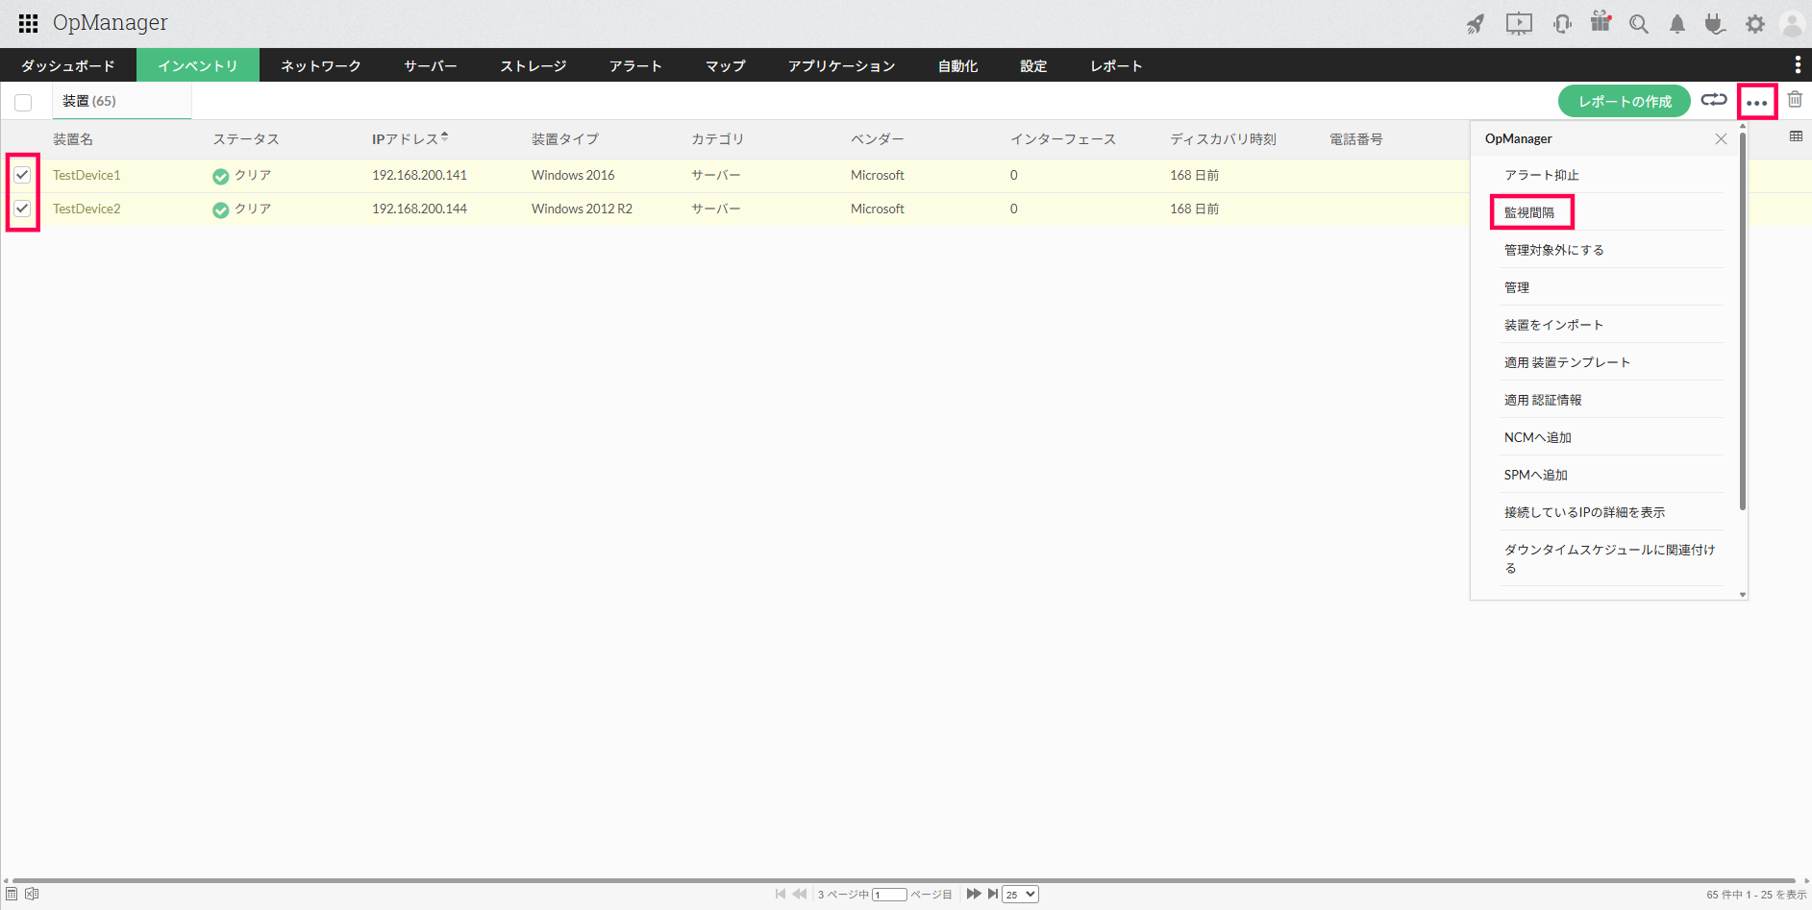
Task: Click the actions menu vertical scrollbar
Action: pos(1743,320)
